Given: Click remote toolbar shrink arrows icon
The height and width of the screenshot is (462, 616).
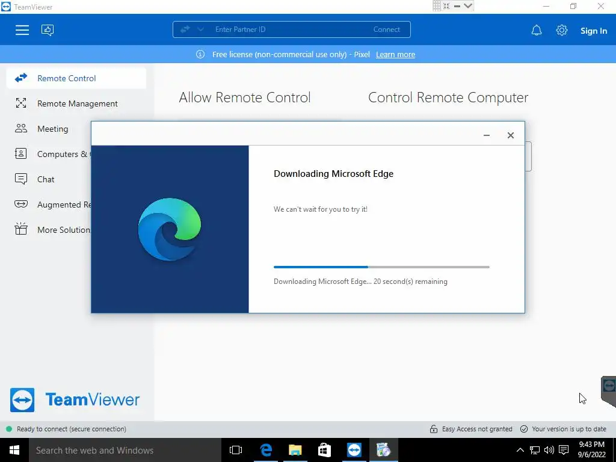Looking at the screenshot, I should (x=446, y=6).
